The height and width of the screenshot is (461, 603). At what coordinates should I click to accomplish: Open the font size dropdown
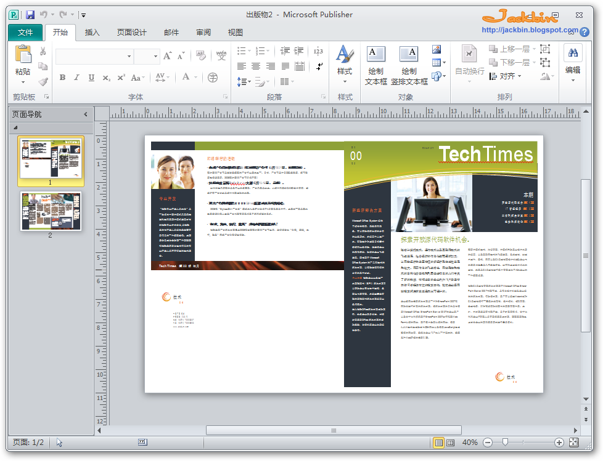tap(155, 57)
